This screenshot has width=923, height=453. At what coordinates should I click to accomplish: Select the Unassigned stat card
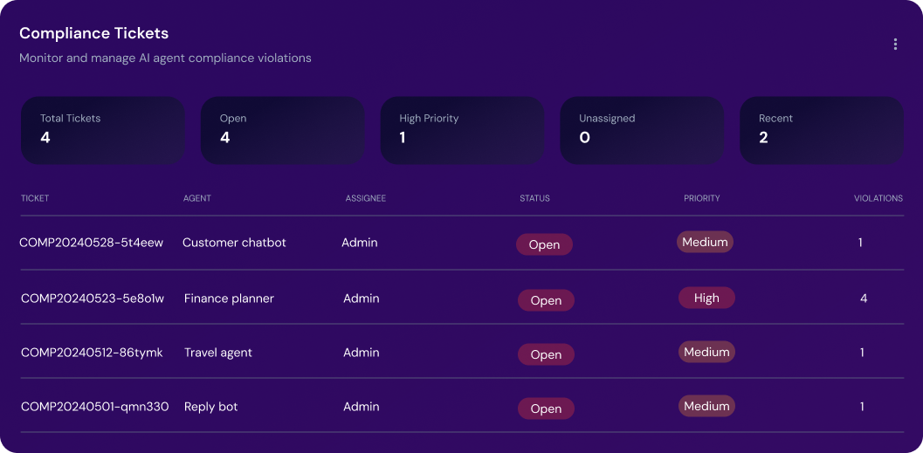tap(641, 129)
